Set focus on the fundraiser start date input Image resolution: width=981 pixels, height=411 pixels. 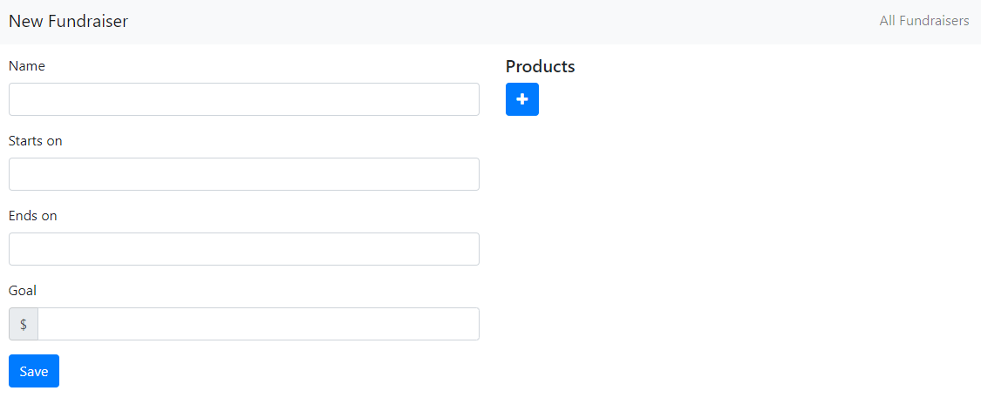click(x=244, y=174)
